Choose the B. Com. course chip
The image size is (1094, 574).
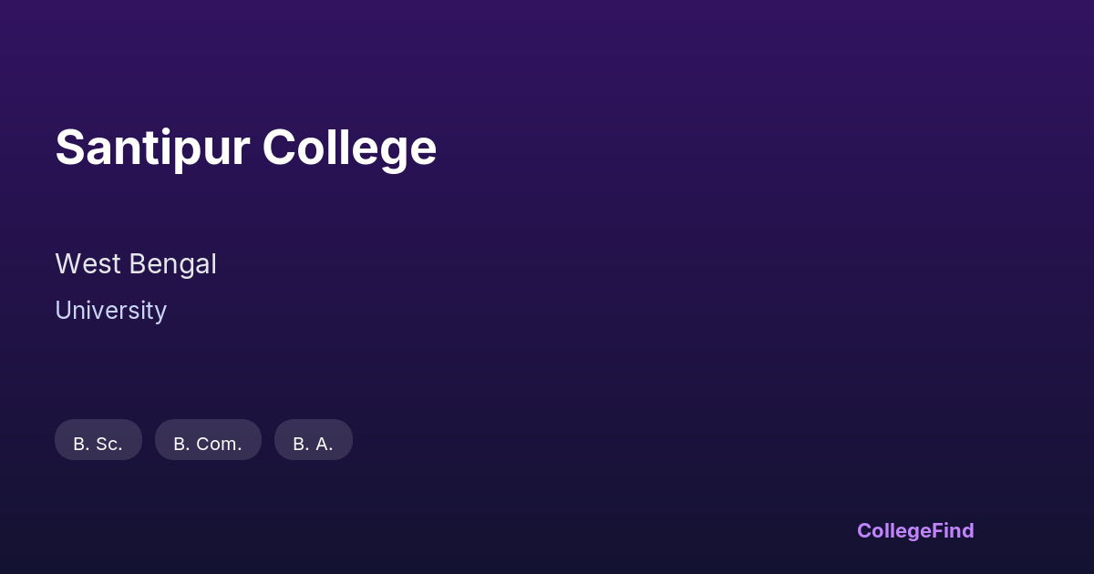click(208, 440)
